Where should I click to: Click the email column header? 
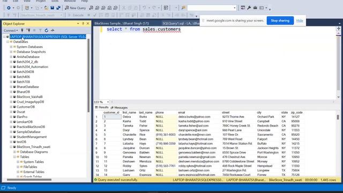click(181, 113)
